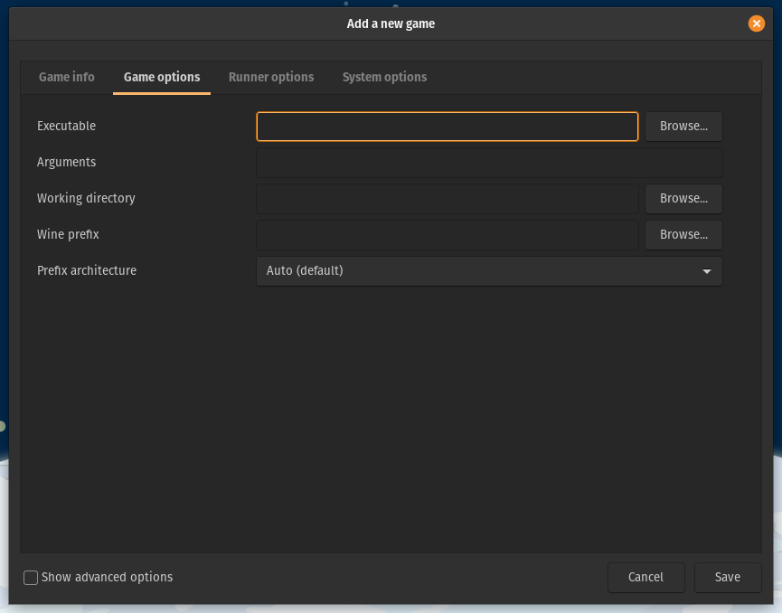
Task: Open the Runner options tab
Action: coord(271,77)
